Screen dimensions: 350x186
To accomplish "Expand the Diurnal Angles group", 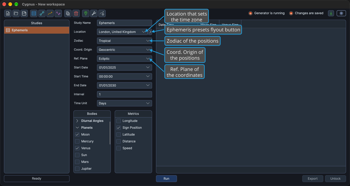I will (x=77, y=121).
